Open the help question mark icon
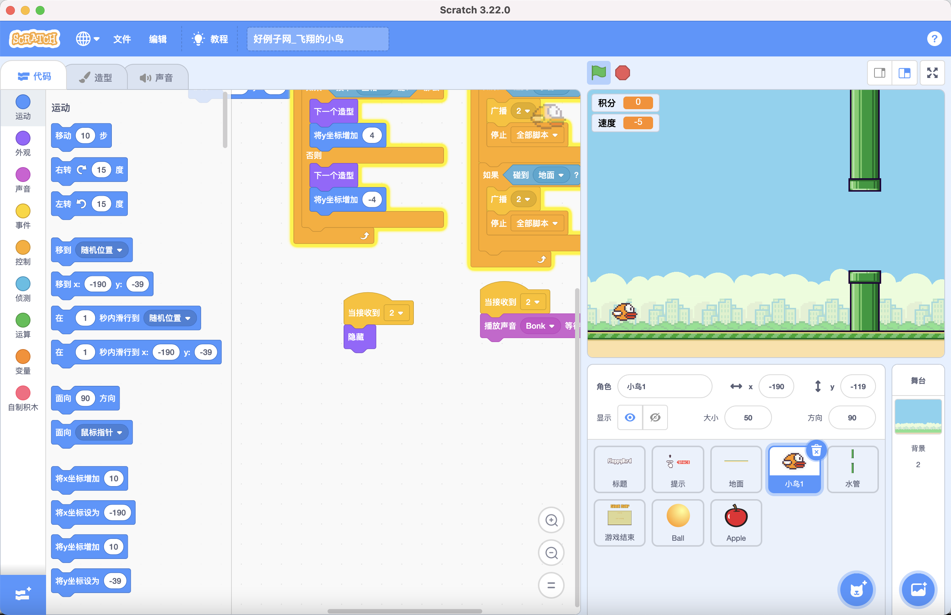 coord(934,39)
